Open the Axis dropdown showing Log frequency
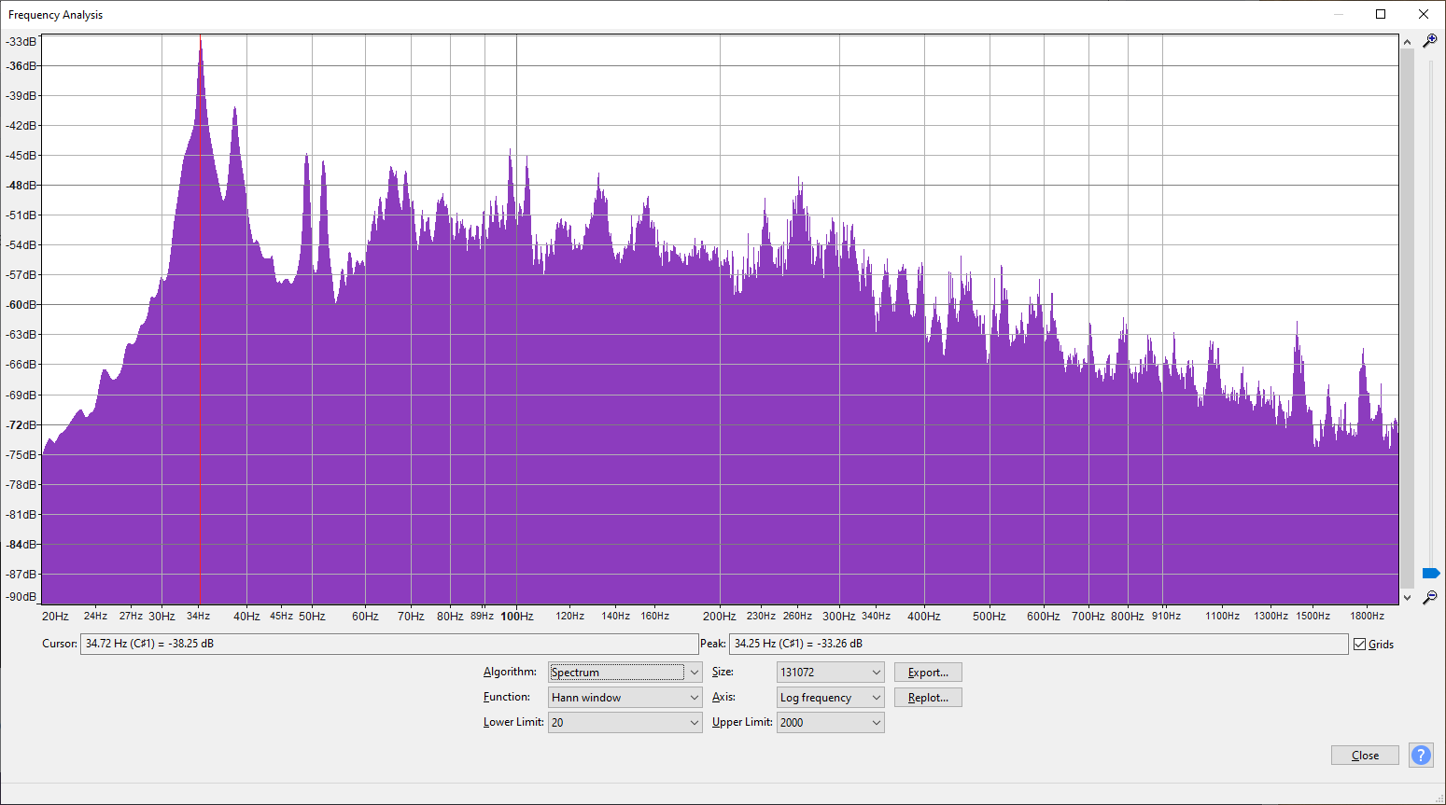Viewport: 1446px width, 805px height. click(831, 698)
